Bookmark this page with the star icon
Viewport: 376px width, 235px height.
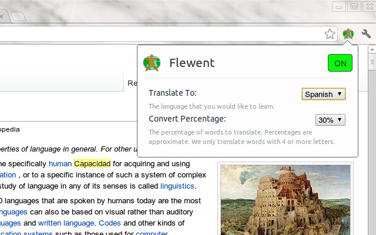tap(330, 34)
